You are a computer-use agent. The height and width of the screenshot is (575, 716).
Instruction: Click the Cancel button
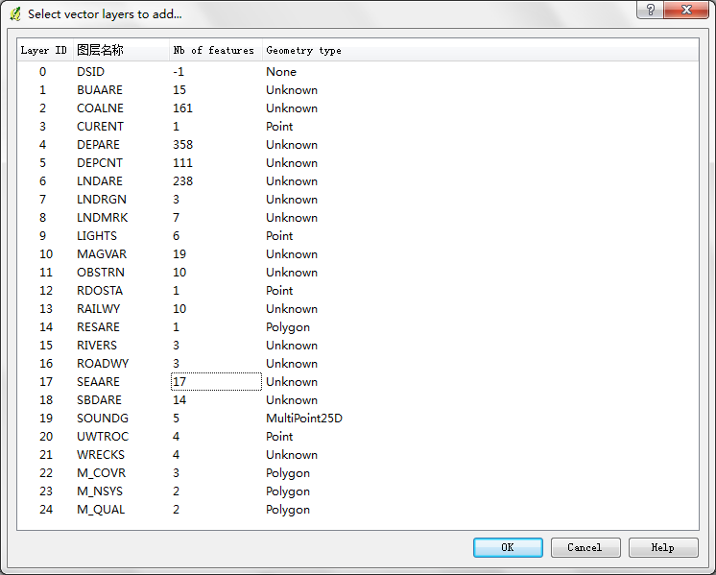click(x=585, y=547)
